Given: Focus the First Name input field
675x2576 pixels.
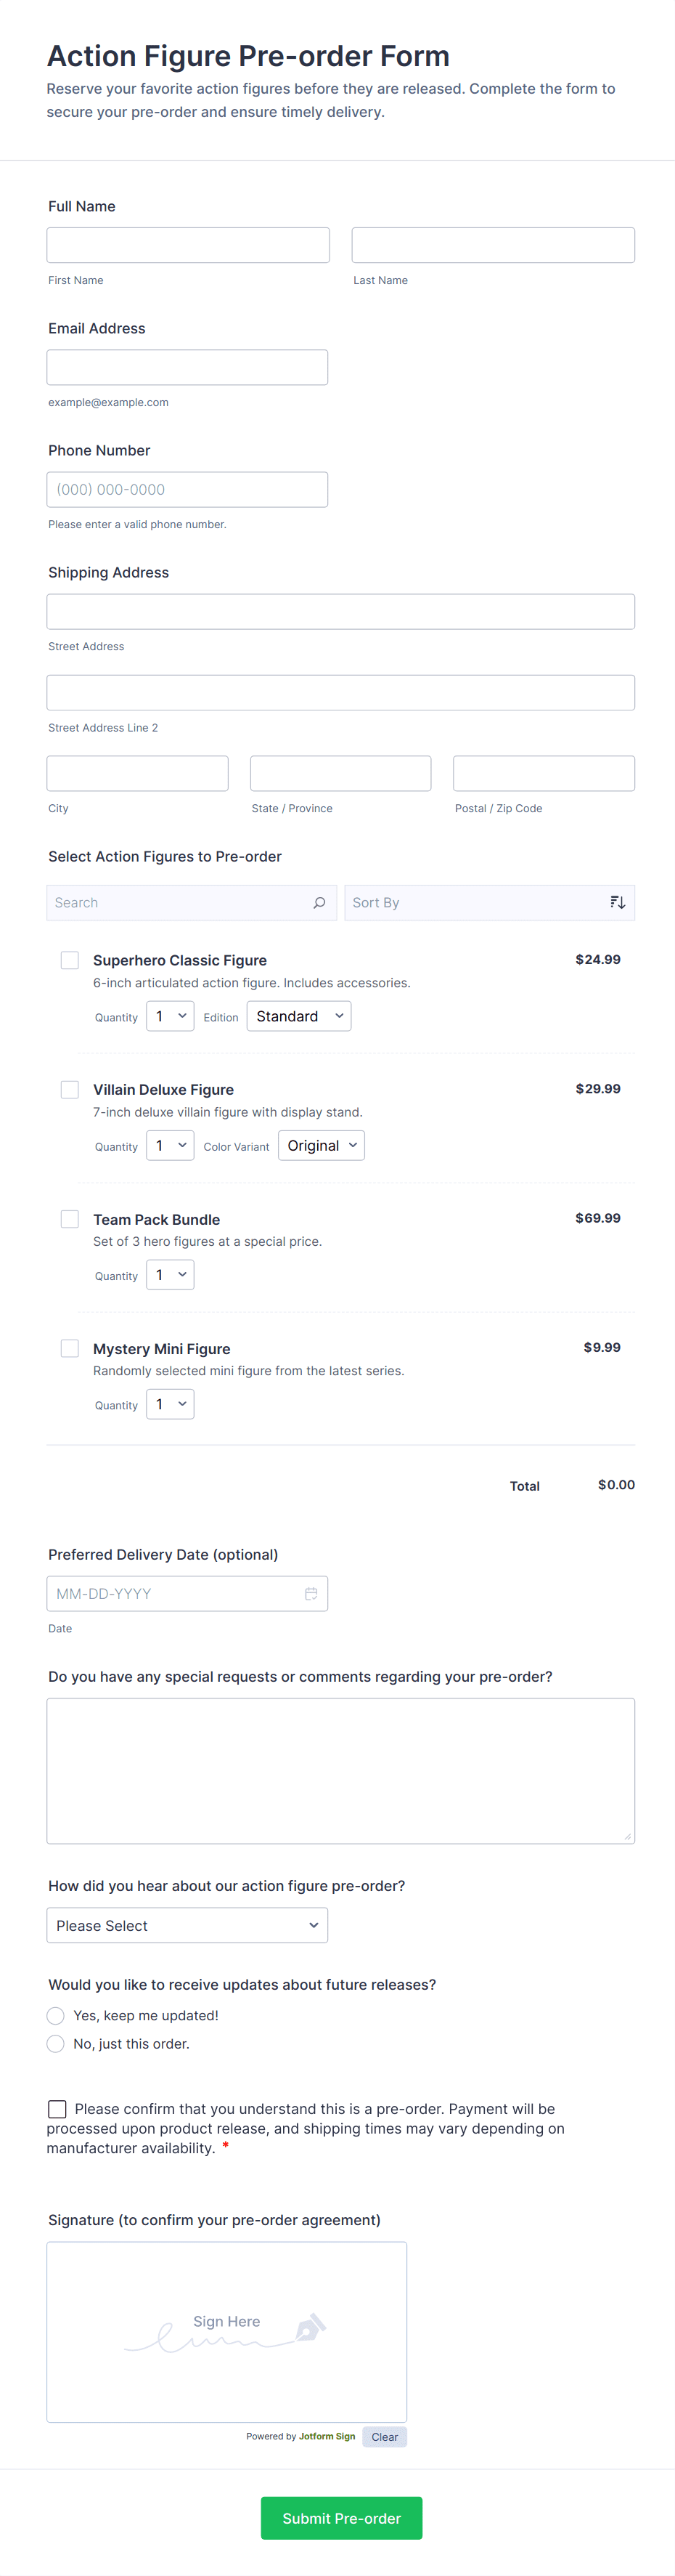Looking at the screenshot, I should [188, 245].
